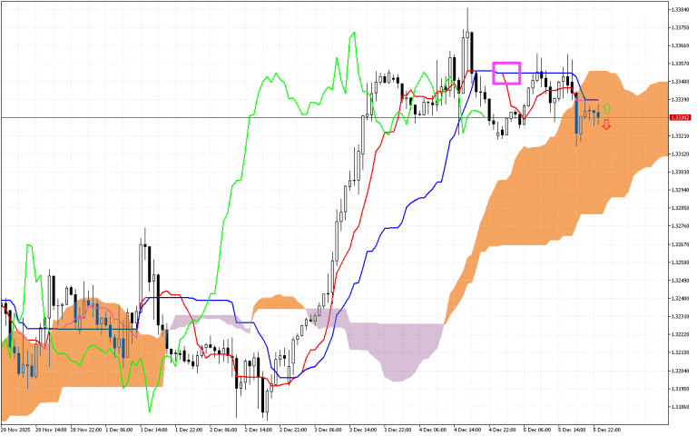Click price scale value 1.32130
The width and height of the screenshot is (697, 436).
click(680, 352)
